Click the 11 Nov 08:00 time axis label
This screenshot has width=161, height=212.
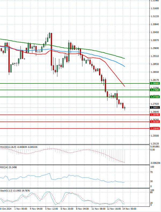(98, 209)
